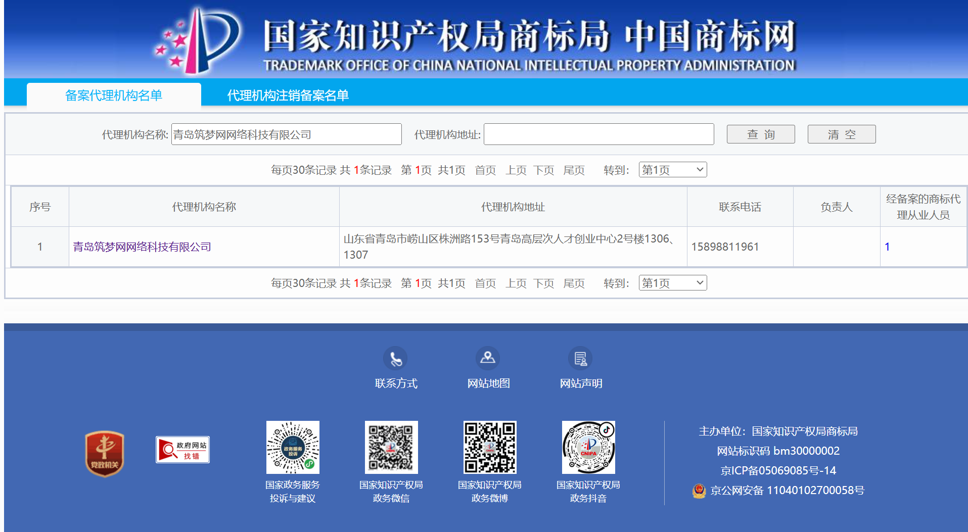Image resolution: width=968 pixels, height=532 pixels.
Task: Click 国家知识产权局政务微信 caption
Action: tap(391, 491)
